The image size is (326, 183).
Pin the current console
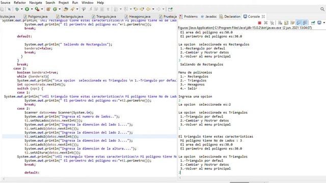point(313,23)
